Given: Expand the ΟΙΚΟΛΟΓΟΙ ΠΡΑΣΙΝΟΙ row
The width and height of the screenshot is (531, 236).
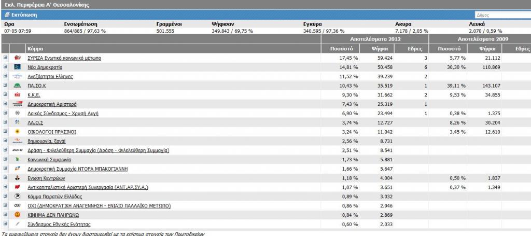Looking at the screenshot, I should (5, 131).
